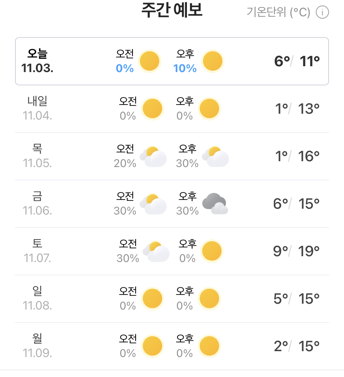
Task: Click Friday afternoon cloudy icon
Action: (215, 204)
